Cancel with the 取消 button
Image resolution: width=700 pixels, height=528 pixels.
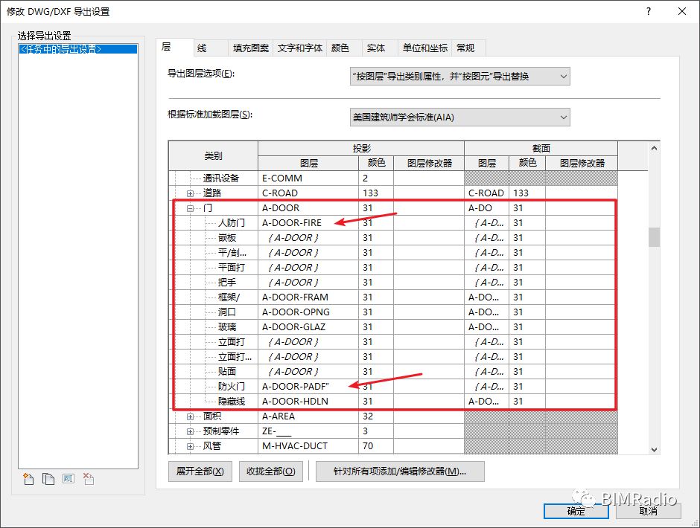click(648, 511)
